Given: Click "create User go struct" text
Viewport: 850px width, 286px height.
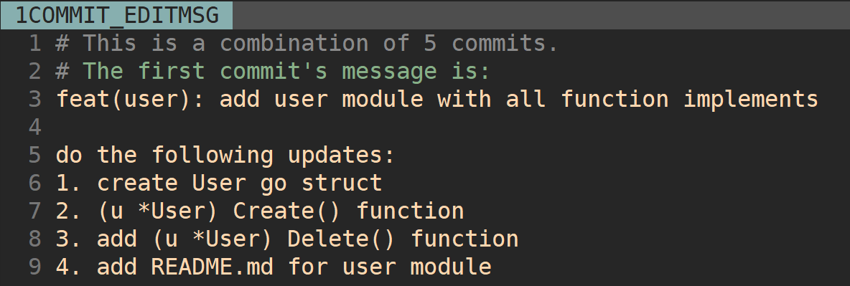Looking at the screenshot, I should coord(239,183).
